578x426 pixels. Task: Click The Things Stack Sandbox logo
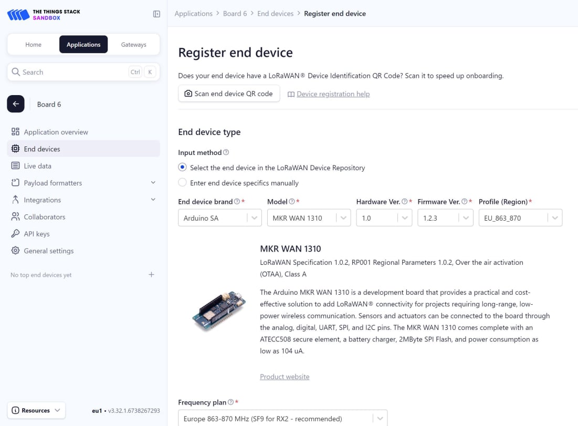click(43, 15)
